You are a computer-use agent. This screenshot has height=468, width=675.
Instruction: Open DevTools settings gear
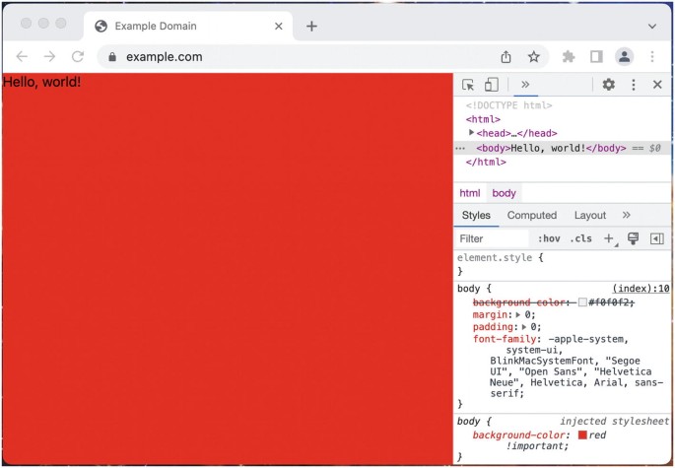(608, 86)
